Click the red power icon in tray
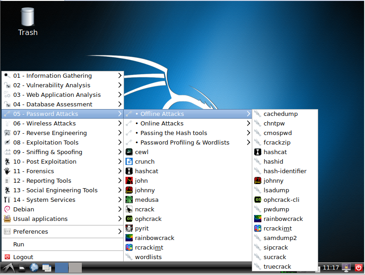Image resolution: width=365 pixels, height=275 pixels. point(359,268)
